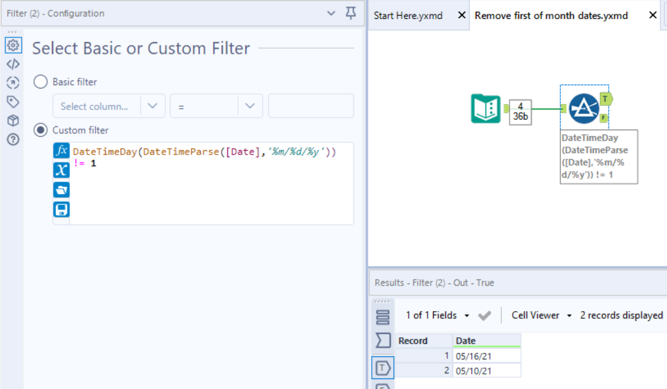This screenshot has height=389, width=667.
Task: Switch to Remove first of month dates tab
Action: [551, 15]
